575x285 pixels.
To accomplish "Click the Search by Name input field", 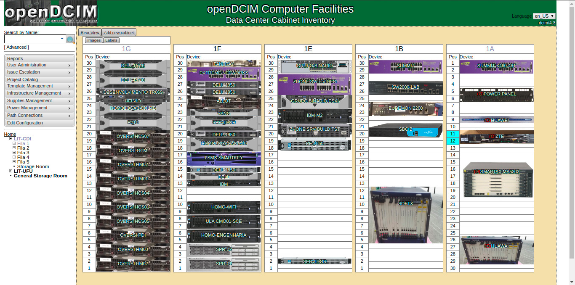I will 32,39.
